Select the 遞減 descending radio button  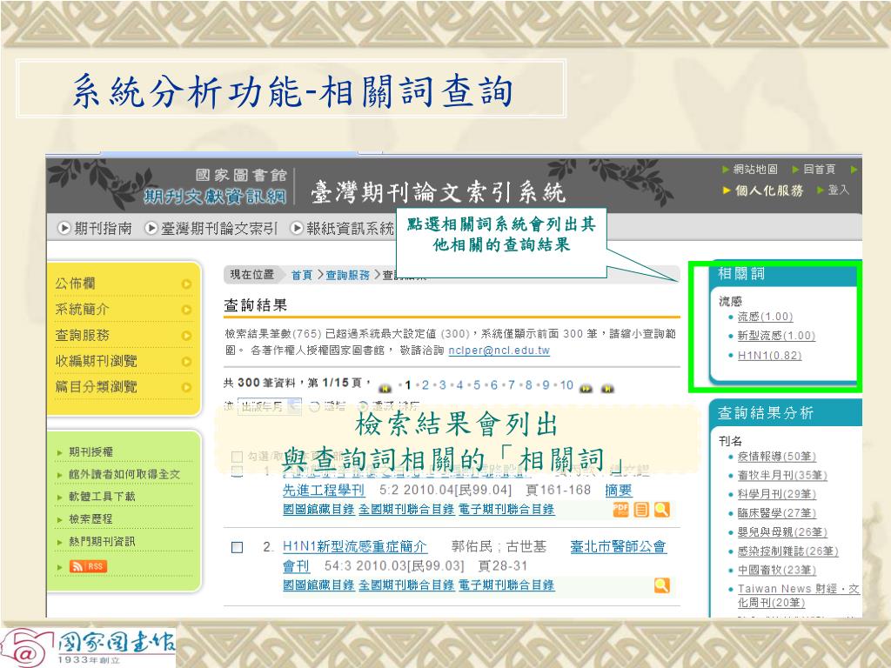(363, 407)
